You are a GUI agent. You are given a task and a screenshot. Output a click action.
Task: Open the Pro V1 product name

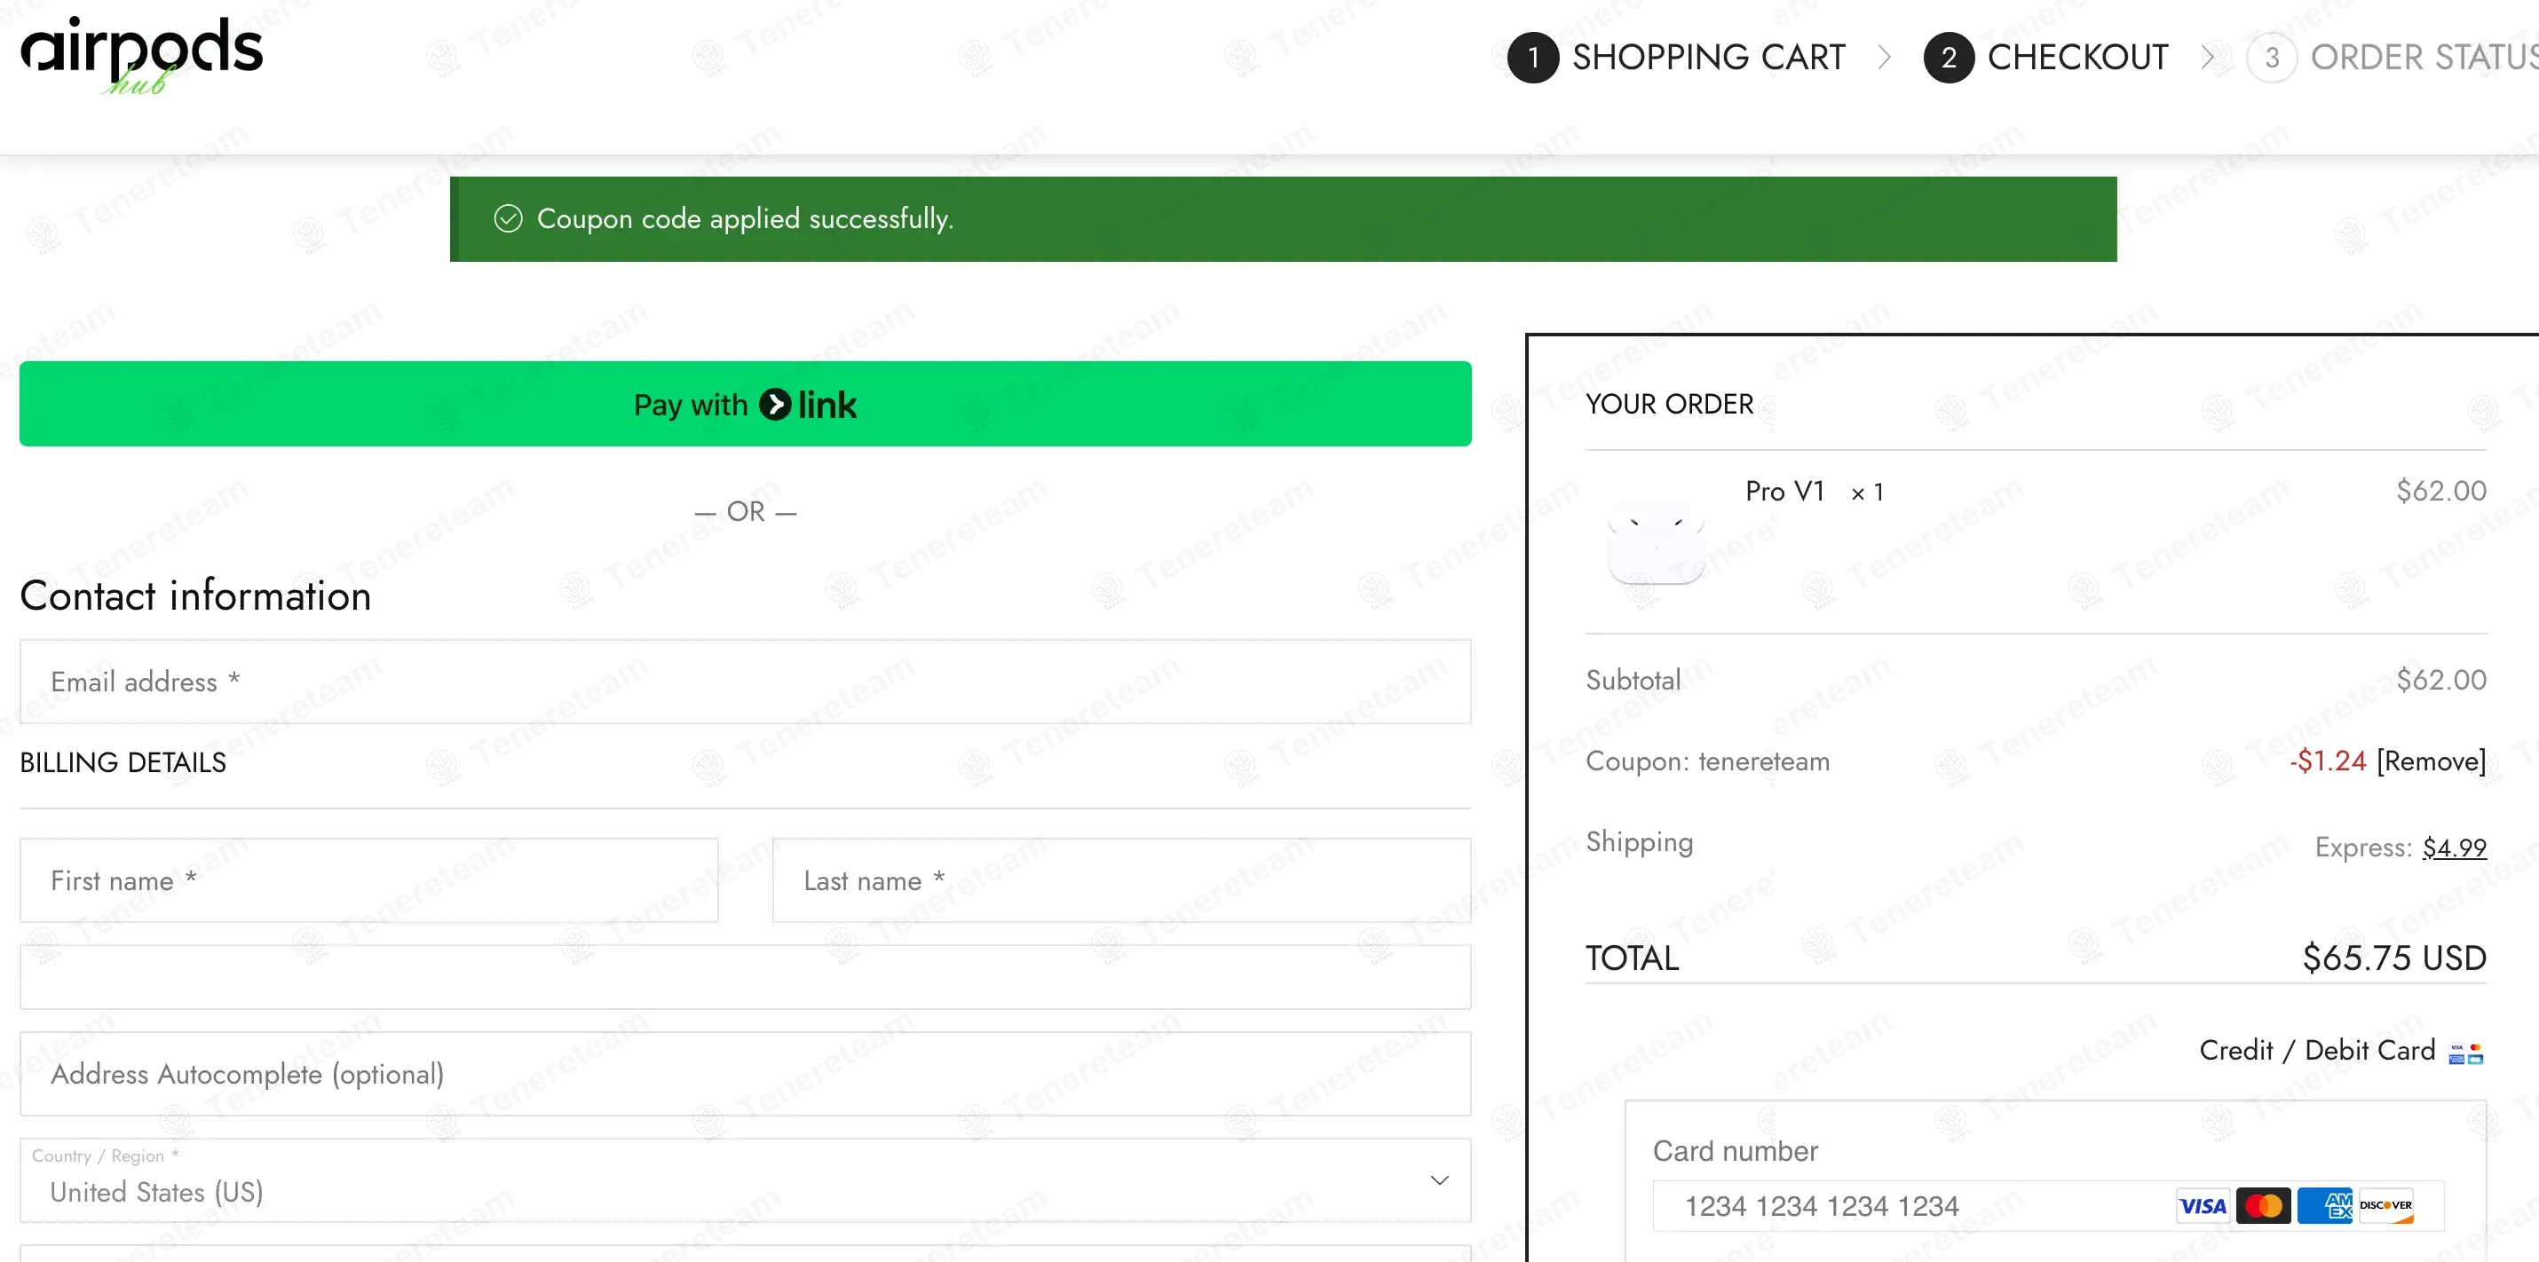point(1785,492)
